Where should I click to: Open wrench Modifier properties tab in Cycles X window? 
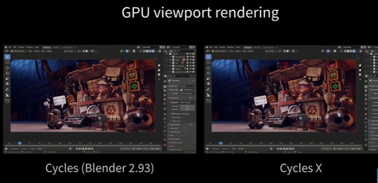tap(366, 118)
